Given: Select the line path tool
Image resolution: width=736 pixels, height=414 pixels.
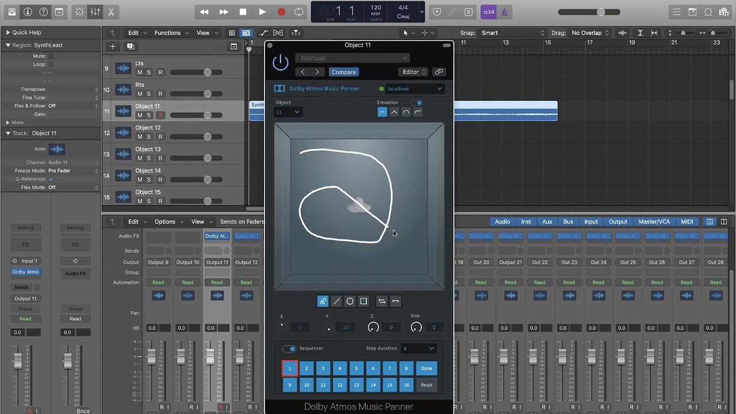Looking at the screenshot, I should (x=336, y=301).
